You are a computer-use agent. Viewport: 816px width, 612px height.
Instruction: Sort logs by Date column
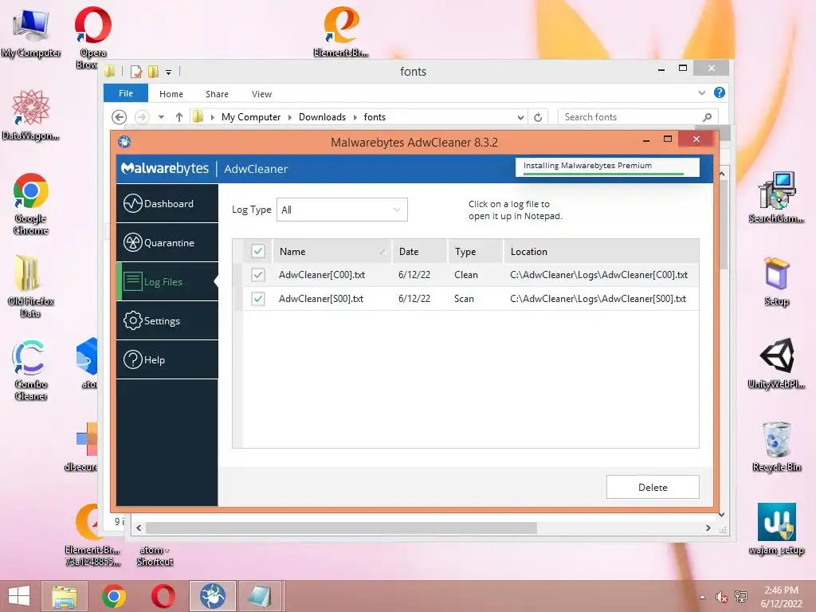[420, 251]
